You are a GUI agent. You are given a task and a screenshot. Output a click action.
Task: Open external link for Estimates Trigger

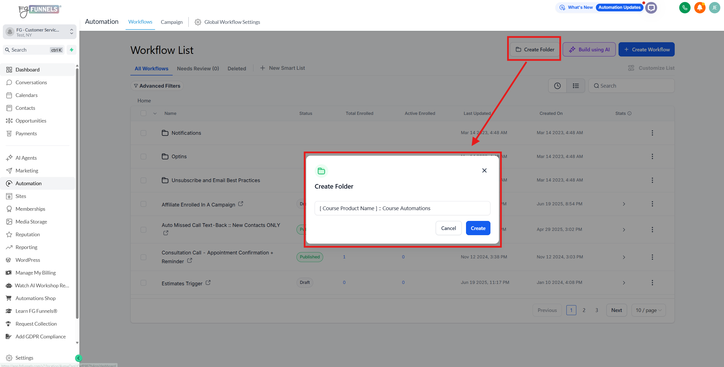point(208,282)
